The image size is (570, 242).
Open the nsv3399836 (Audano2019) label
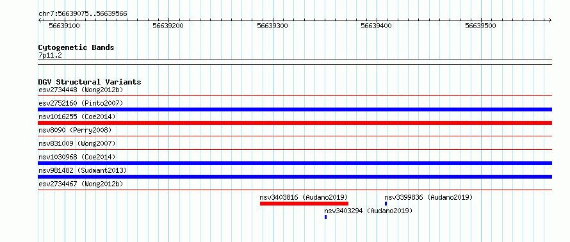pos(428,197)
